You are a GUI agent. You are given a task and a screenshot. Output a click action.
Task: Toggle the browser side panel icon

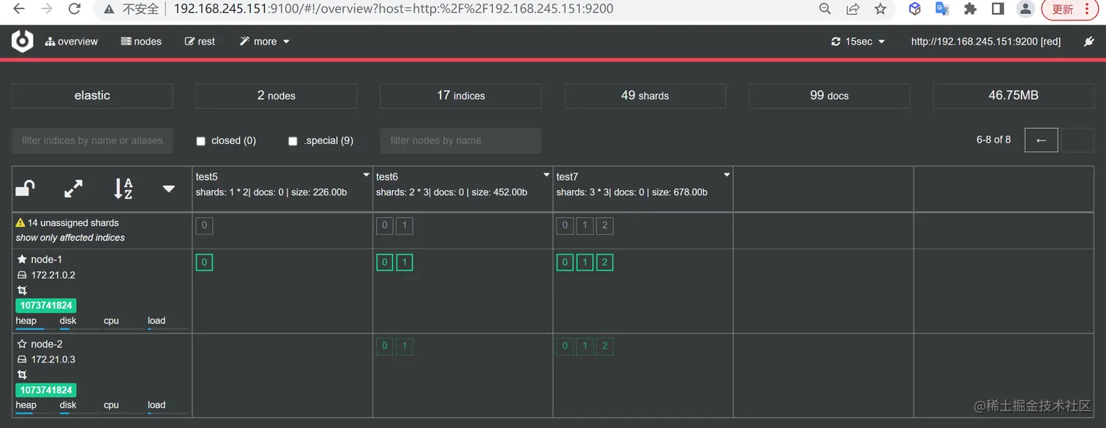tap(998, 9)
